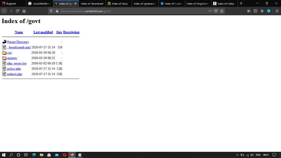Select Firefox in the taskbar

click(x=72, y=155)
